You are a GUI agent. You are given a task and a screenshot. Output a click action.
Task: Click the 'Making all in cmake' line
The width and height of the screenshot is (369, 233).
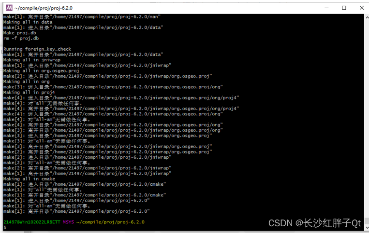29,179
